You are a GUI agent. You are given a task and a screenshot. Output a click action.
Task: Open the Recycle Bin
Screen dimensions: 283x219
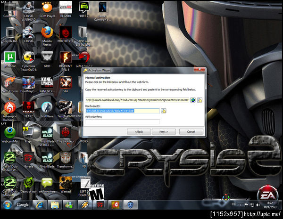point(10,35)
